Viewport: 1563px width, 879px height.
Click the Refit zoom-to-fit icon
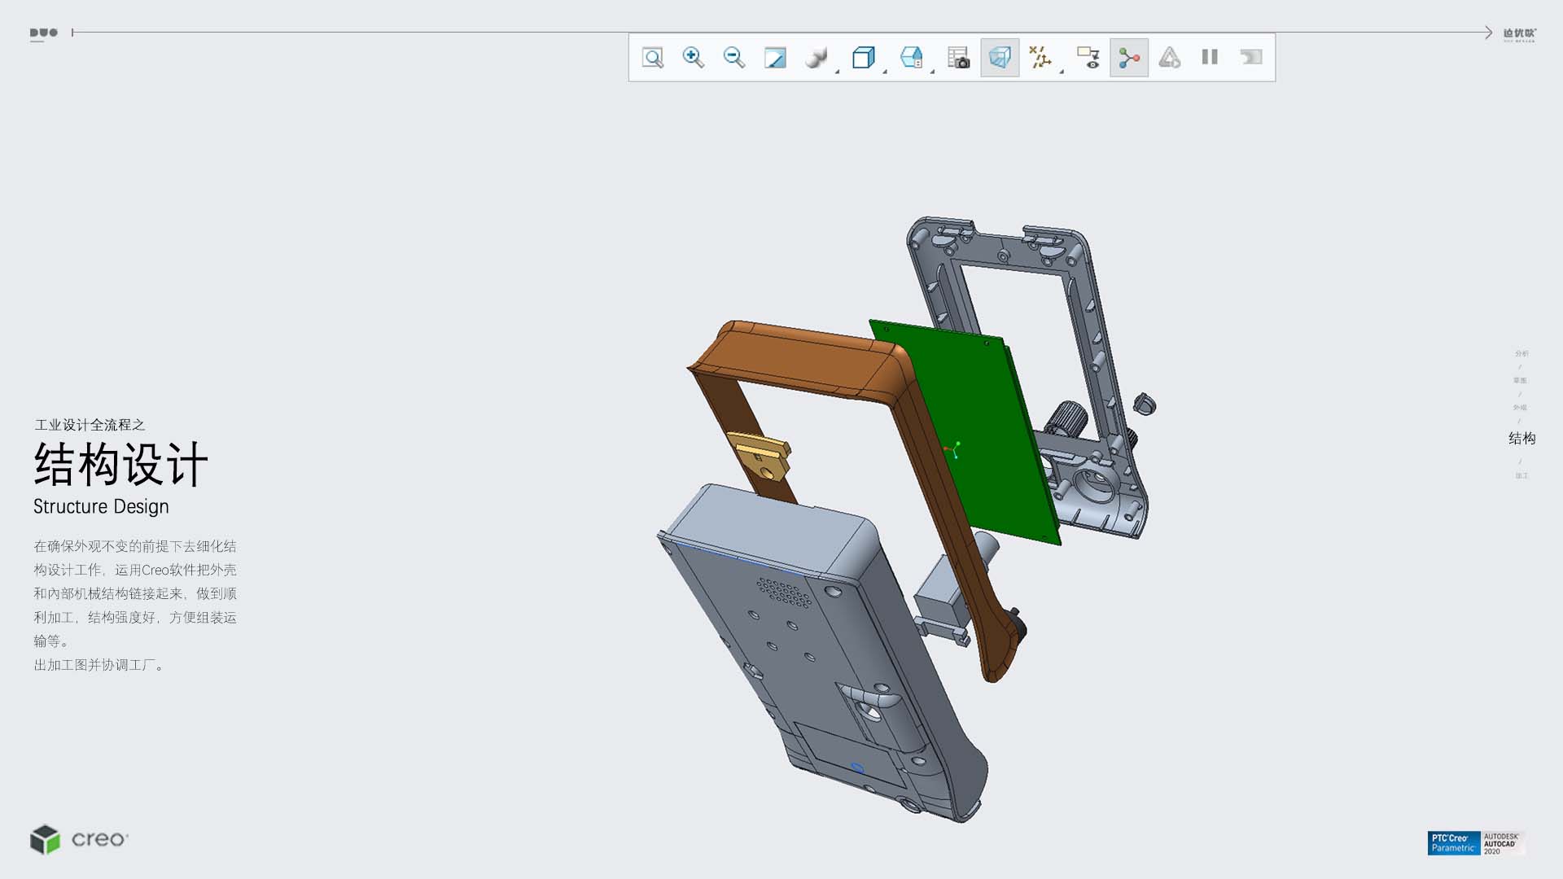(653, 58)
